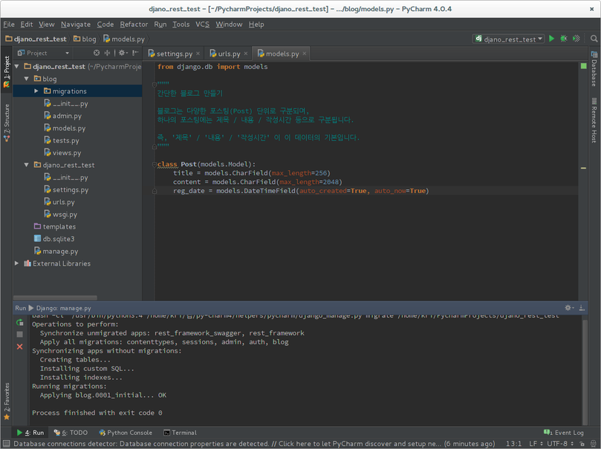The image size is (601, 449).
Task: Run the djano_rest_test configuration
Action: (551, 39)
